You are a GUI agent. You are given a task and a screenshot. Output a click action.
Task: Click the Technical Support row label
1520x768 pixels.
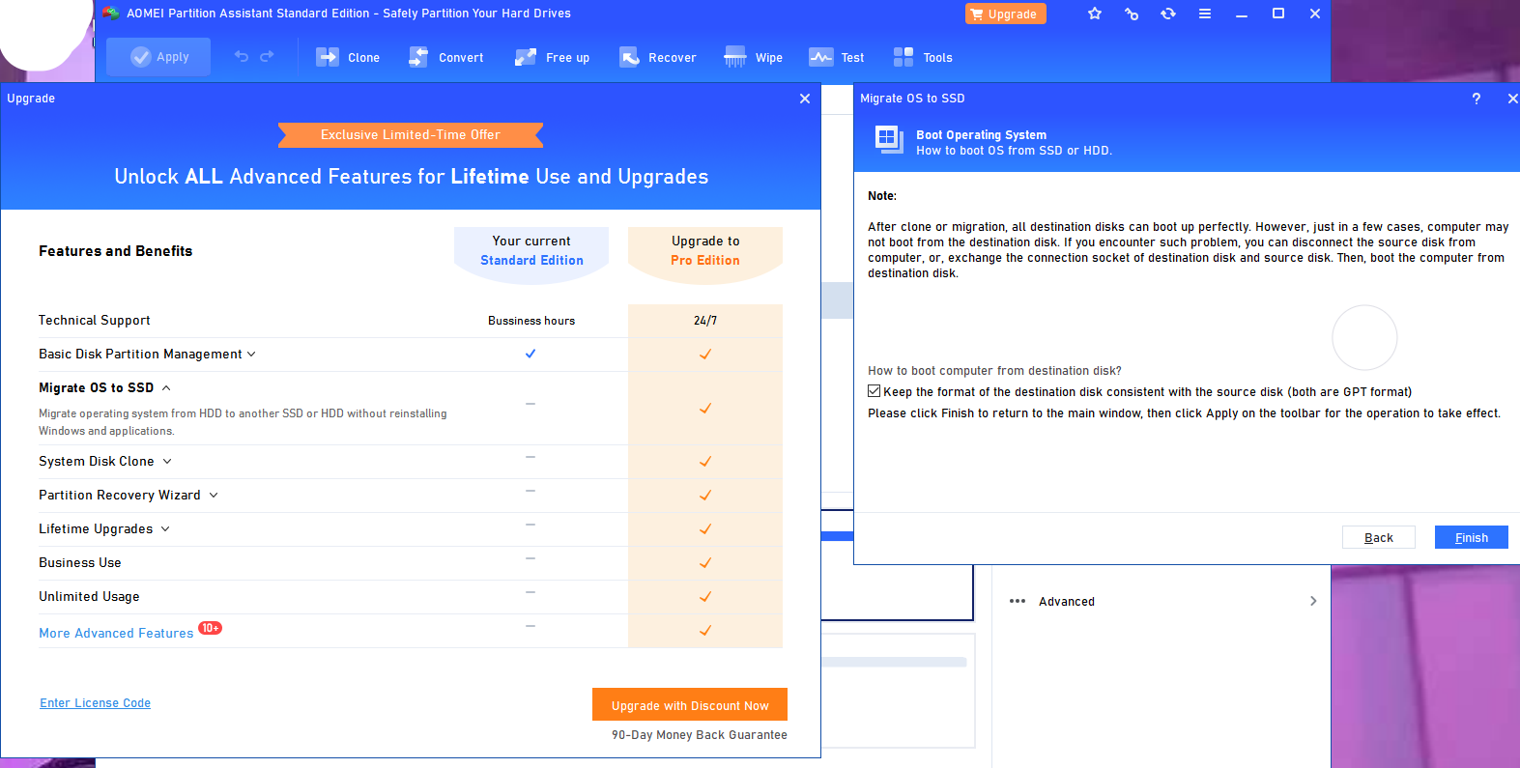[x=95, y=321]
